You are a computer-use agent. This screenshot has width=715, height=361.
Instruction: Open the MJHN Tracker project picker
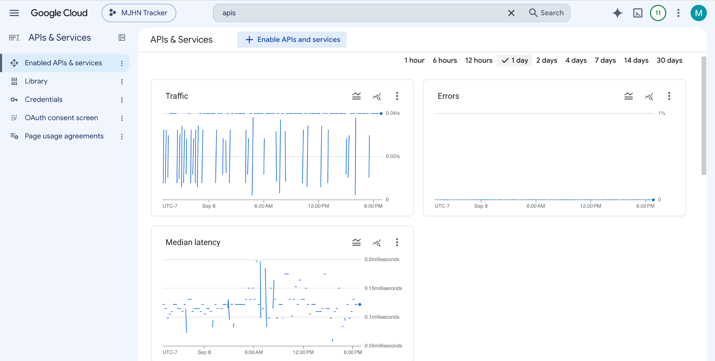click(x=139, y=13)
